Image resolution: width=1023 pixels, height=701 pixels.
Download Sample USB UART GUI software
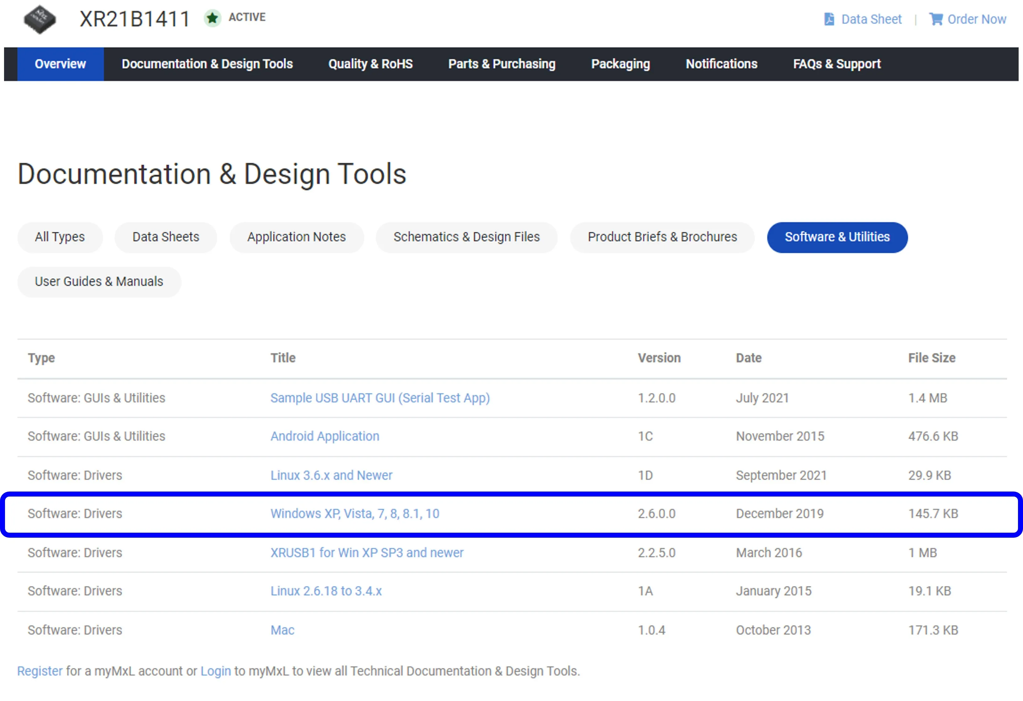pos(379,398)
